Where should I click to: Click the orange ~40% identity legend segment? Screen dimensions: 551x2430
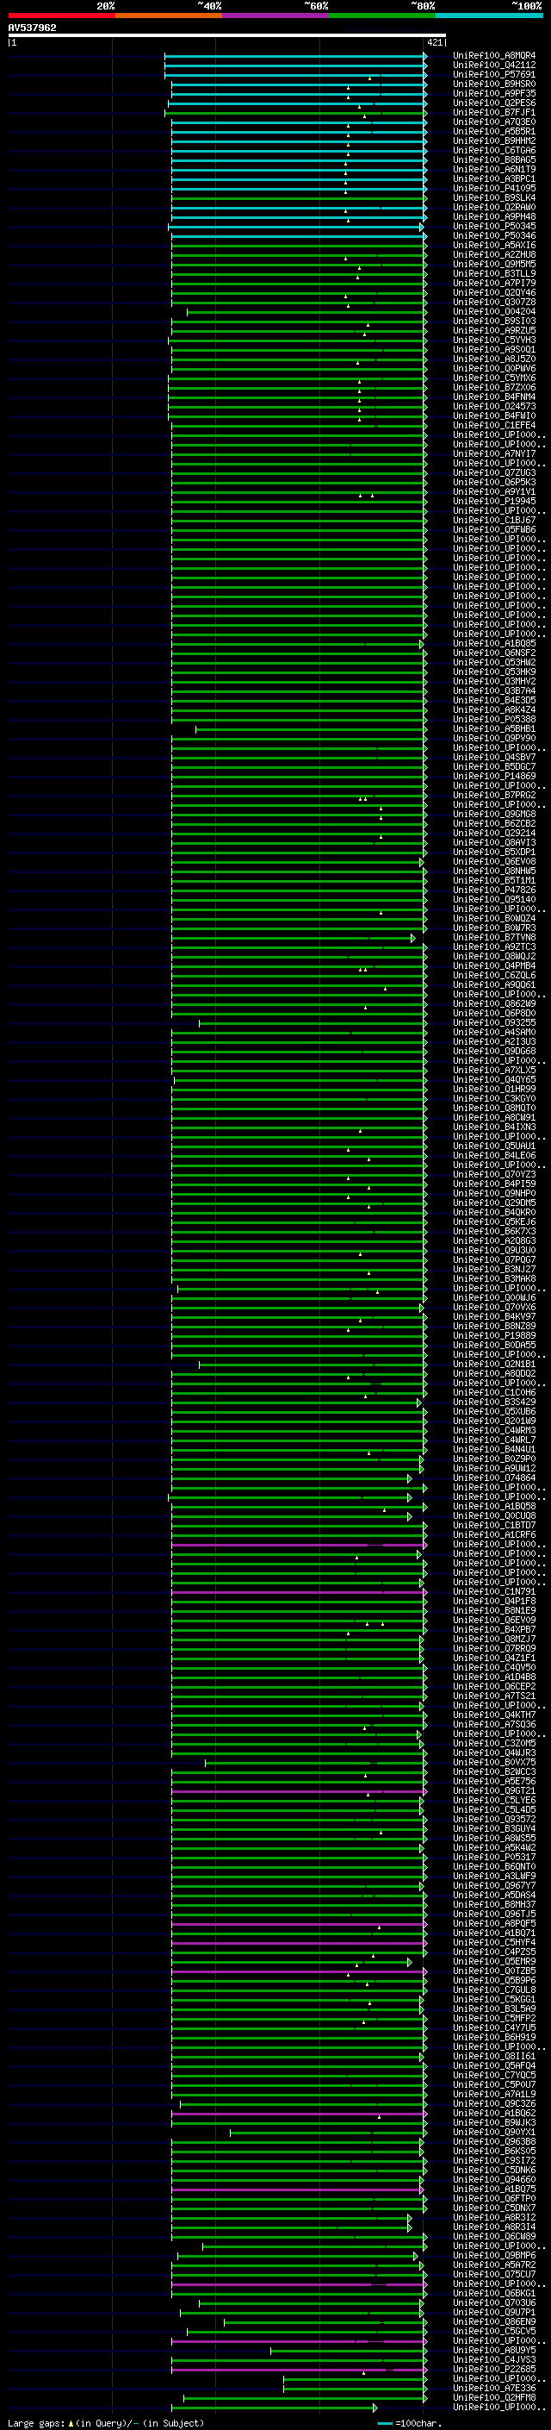[169, 16]
